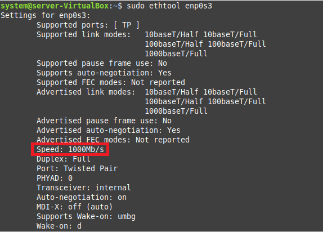The image size is (323, 232).
Task: Click Supports auto-negotiation: Yes line
Action: click(x=104, y=73)
